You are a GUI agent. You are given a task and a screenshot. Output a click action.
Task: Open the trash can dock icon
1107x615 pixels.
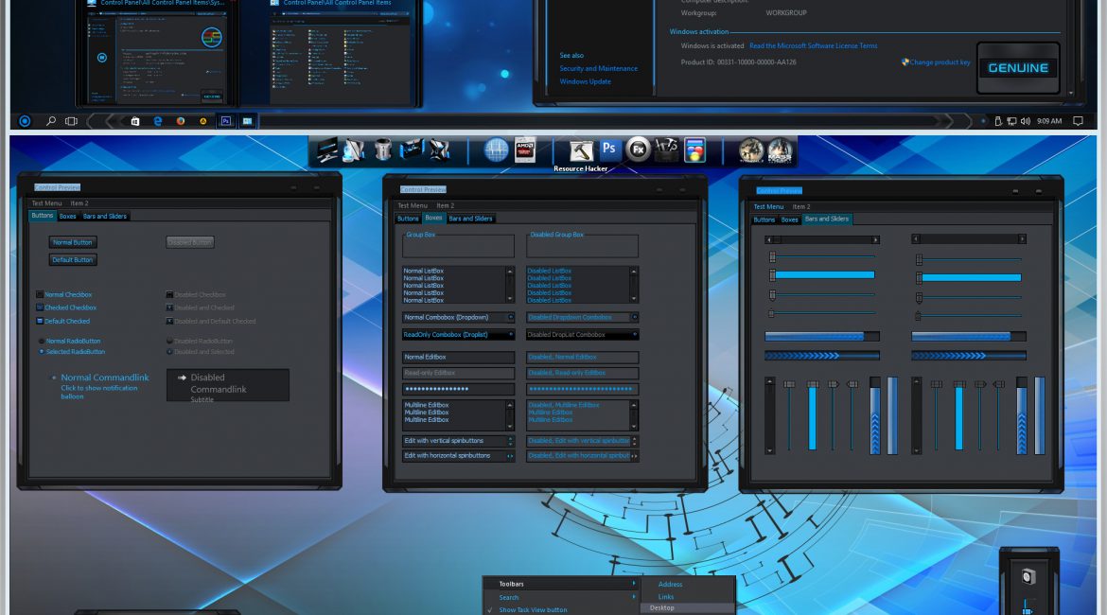(x=382, y=149)
